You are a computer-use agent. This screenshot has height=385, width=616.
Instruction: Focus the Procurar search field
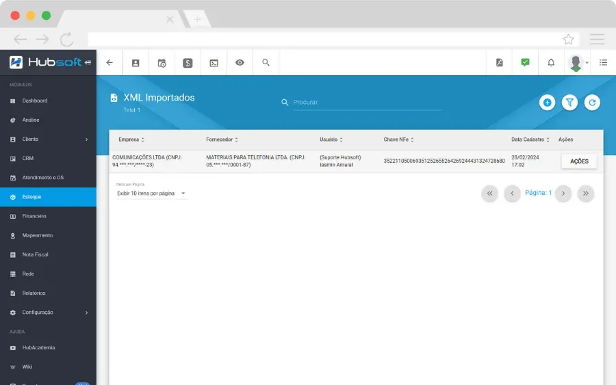tap(368, 103)
